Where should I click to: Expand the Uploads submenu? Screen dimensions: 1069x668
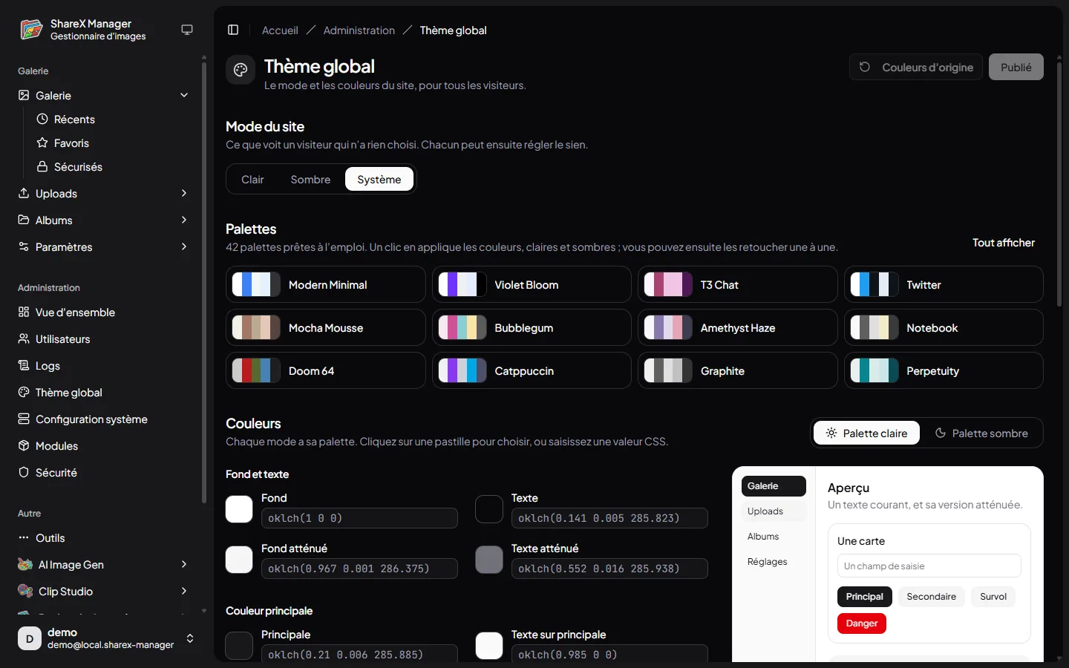coord(184,193)
